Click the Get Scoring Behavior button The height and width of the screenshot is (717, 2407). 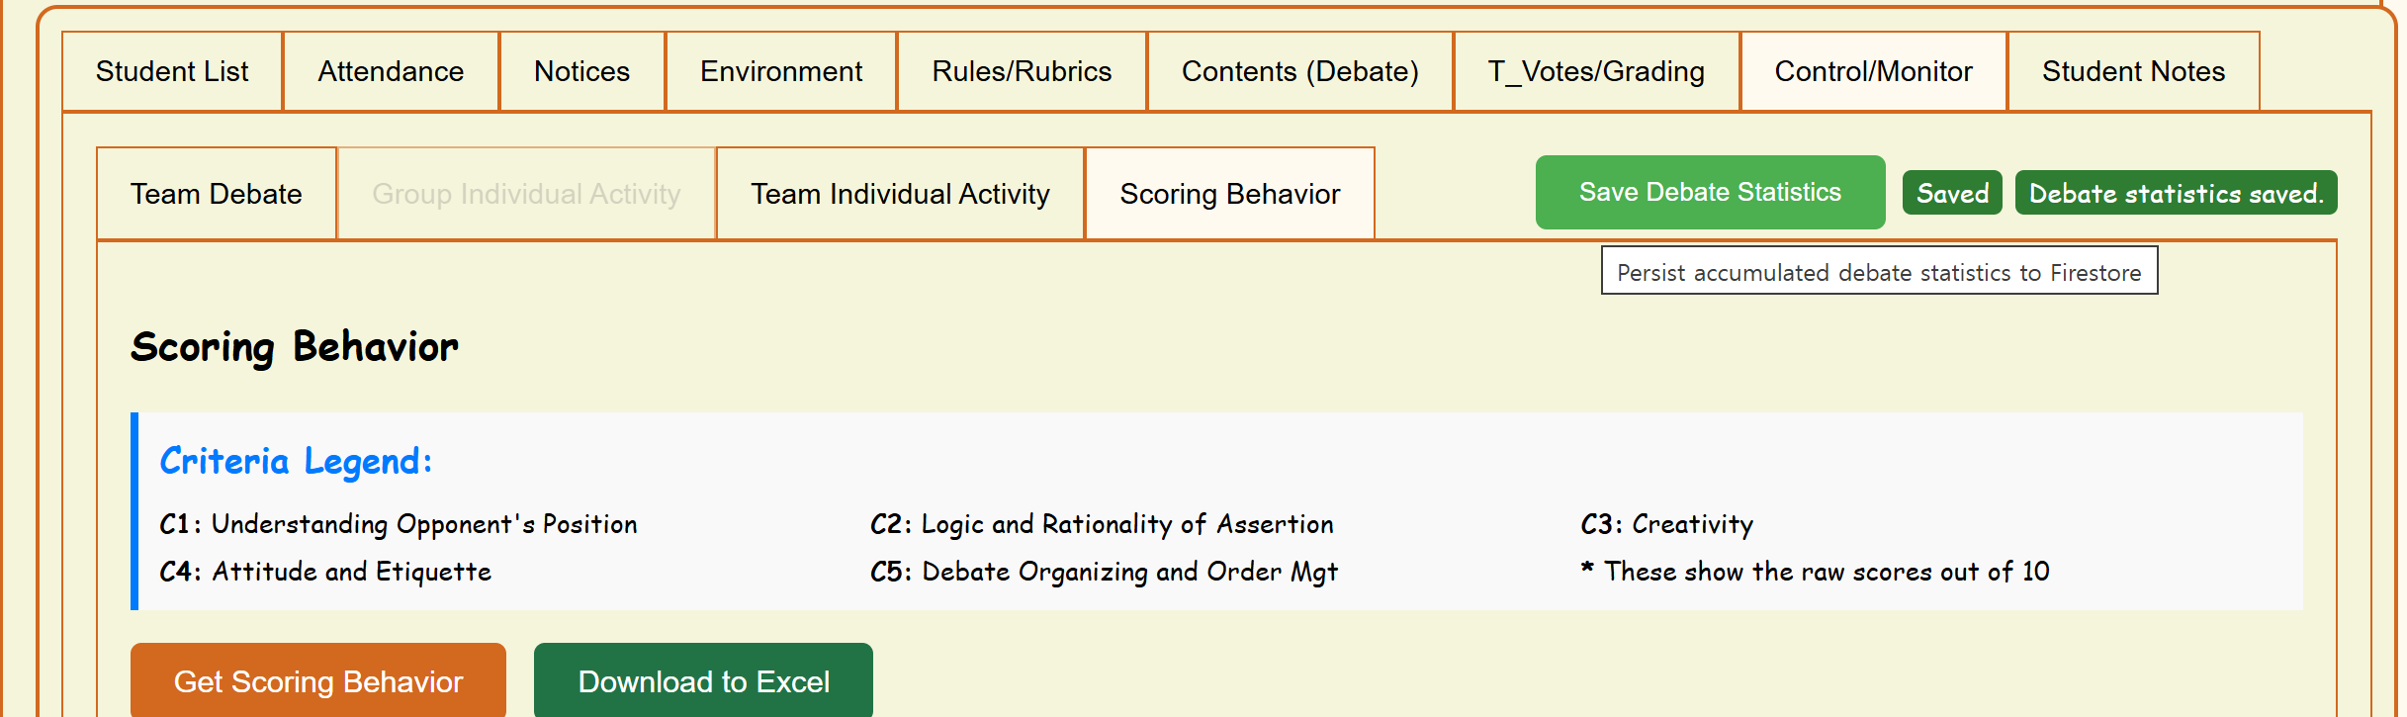[318, 681]
